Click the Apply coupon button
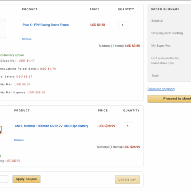The width and height of the screenshot is (191, 191). click(26, 179)
